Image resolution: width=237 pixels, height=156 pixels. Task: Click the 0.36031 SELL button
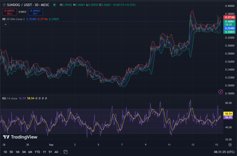coord(10,12)
